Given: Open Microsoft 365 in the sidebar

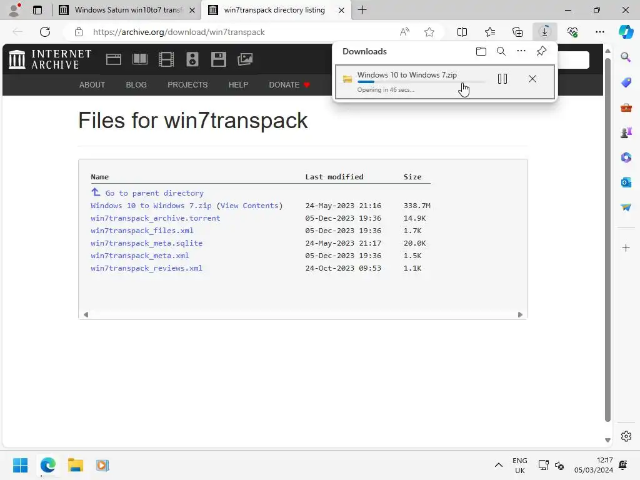Looking at the screenshot, I should pyautogui.click(x=626, y=157).
